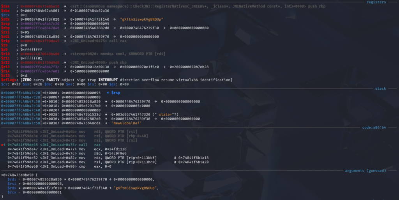This screenshot has height=200, width=399.
Task: Click the 'code:x86:64' section header
Action: (x=374, y=127)
